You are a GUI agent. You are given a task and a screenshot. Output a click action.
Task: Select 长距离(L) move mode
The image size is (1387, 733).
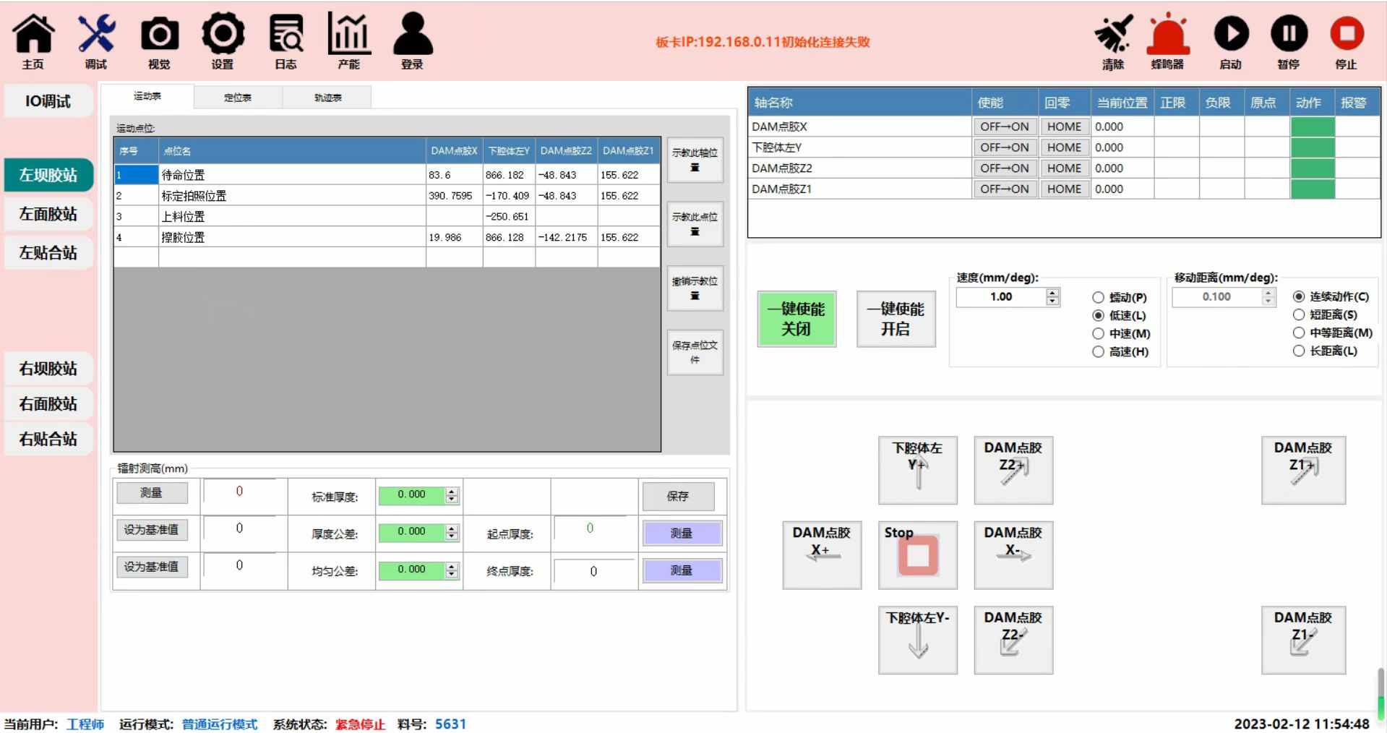[1325, 351]
